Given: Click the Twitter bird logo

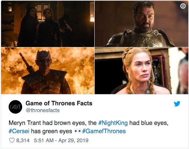Looking at the screenshot, I should pyautogui.click(x=177, y=104).
